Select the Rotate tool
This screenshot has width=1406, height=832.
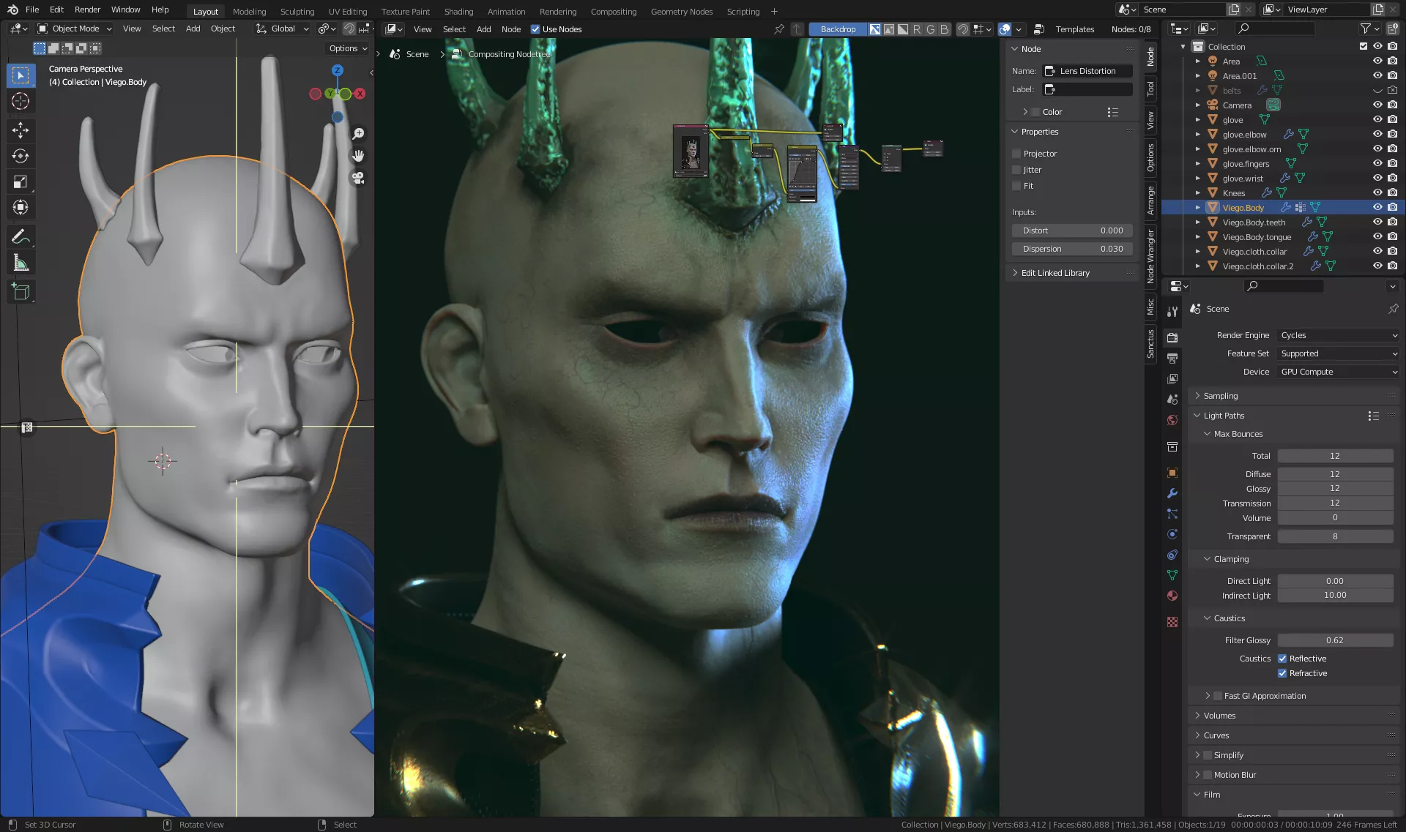click(x=21, y=156)
